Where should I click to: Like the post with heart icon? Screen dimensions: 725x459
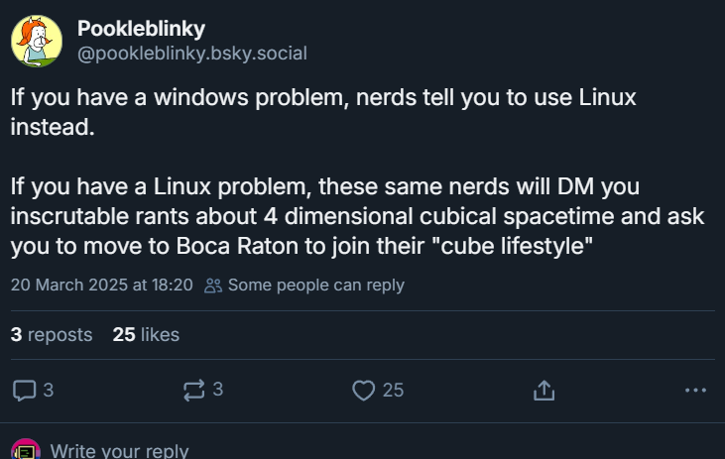coord(364,391)
